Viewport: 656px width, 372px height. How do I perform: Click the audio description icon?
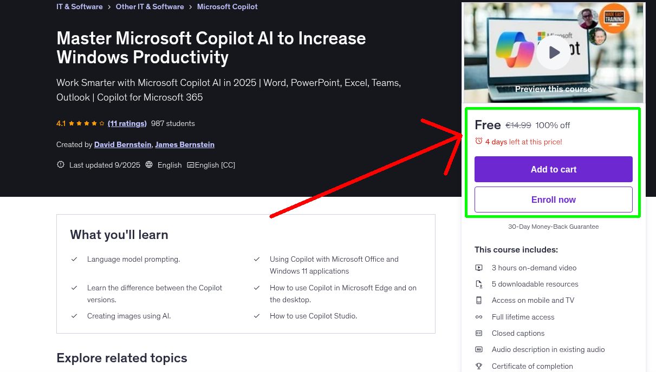479,350
